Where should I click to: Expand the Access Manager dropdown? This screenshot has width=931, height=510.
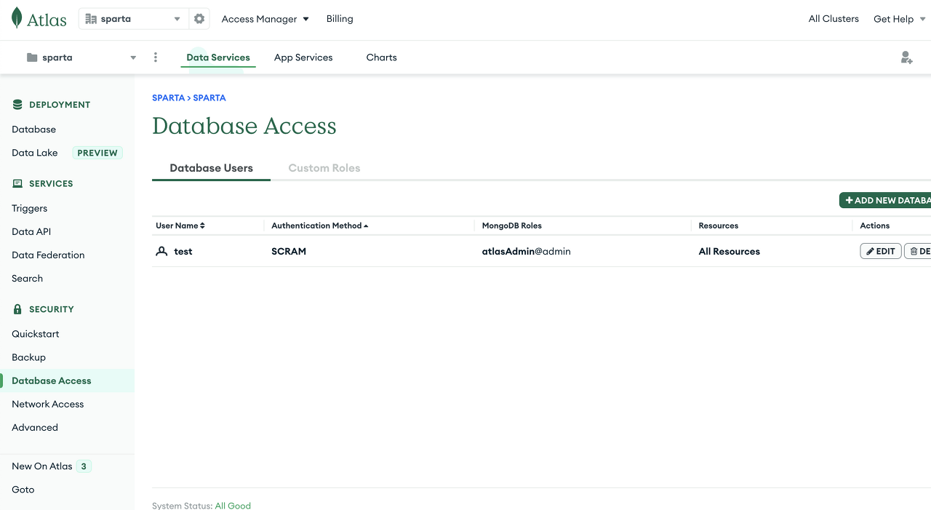265,19
